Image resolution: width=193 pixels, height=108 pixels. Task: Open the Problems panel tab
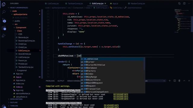point(50,81)
